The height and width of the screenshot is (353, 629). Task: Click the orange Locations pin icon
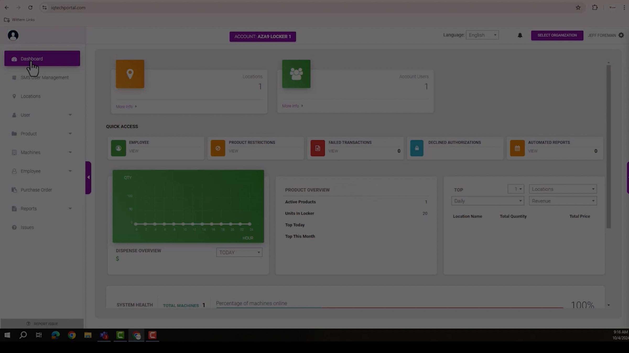130,74
